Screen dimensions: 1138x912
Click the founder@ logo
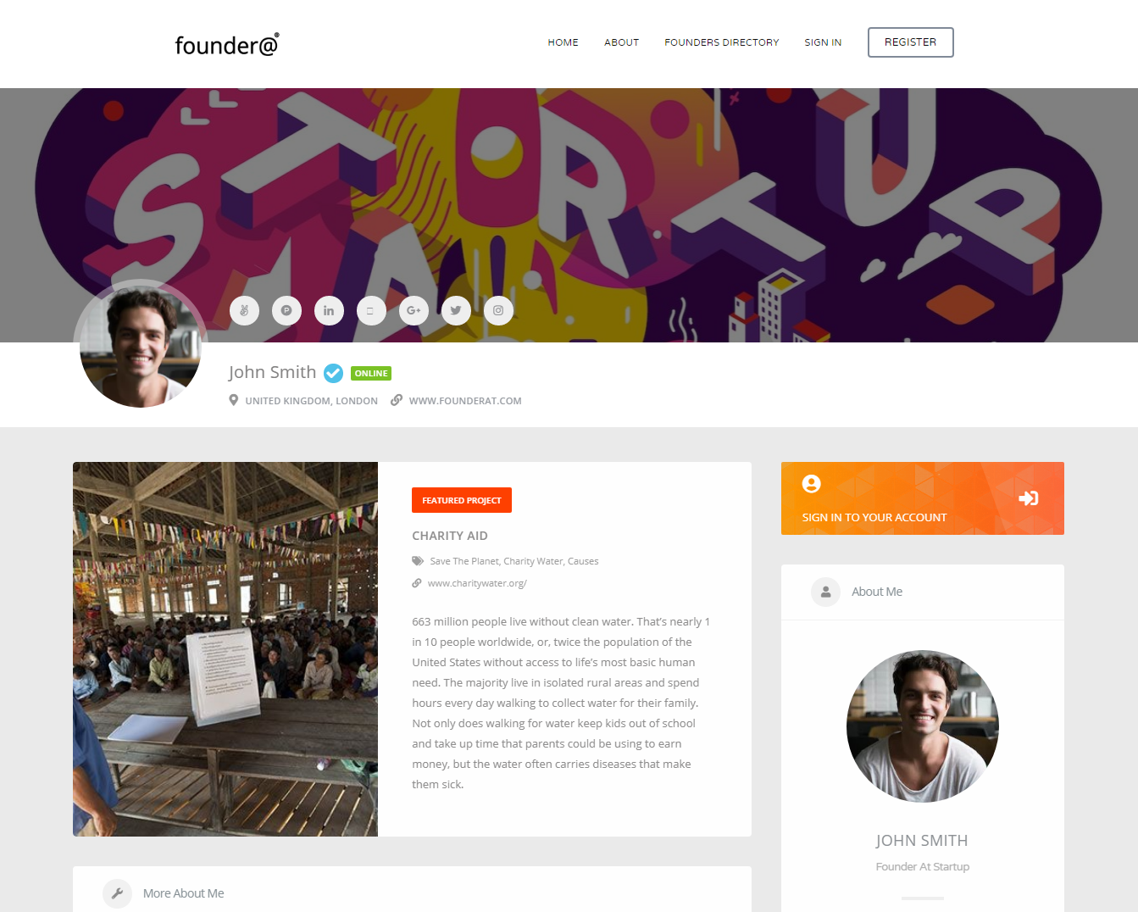point(227,45)
